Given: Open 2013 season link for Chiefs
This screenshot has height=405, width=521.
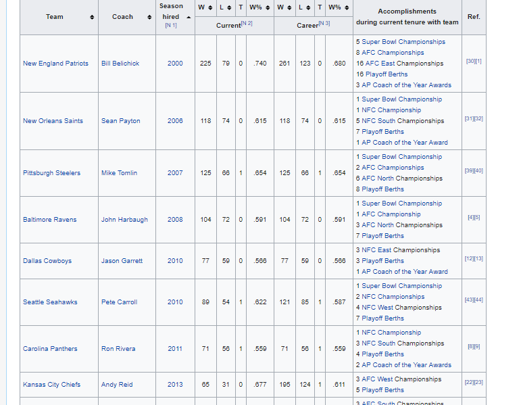Looking at the screenshot, I should (175, 385).
